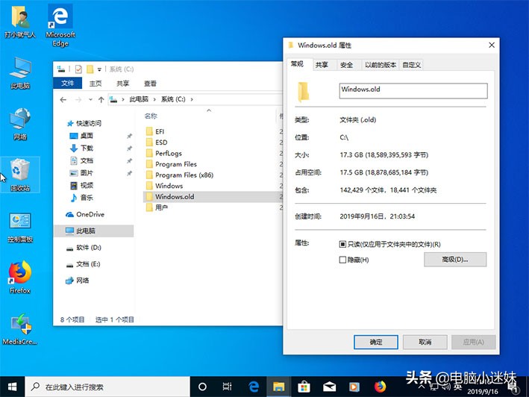Viewport: 529px width, 397px height.
Task: Open the recent locations dropdown in Explorer
Action: (90, 99)
